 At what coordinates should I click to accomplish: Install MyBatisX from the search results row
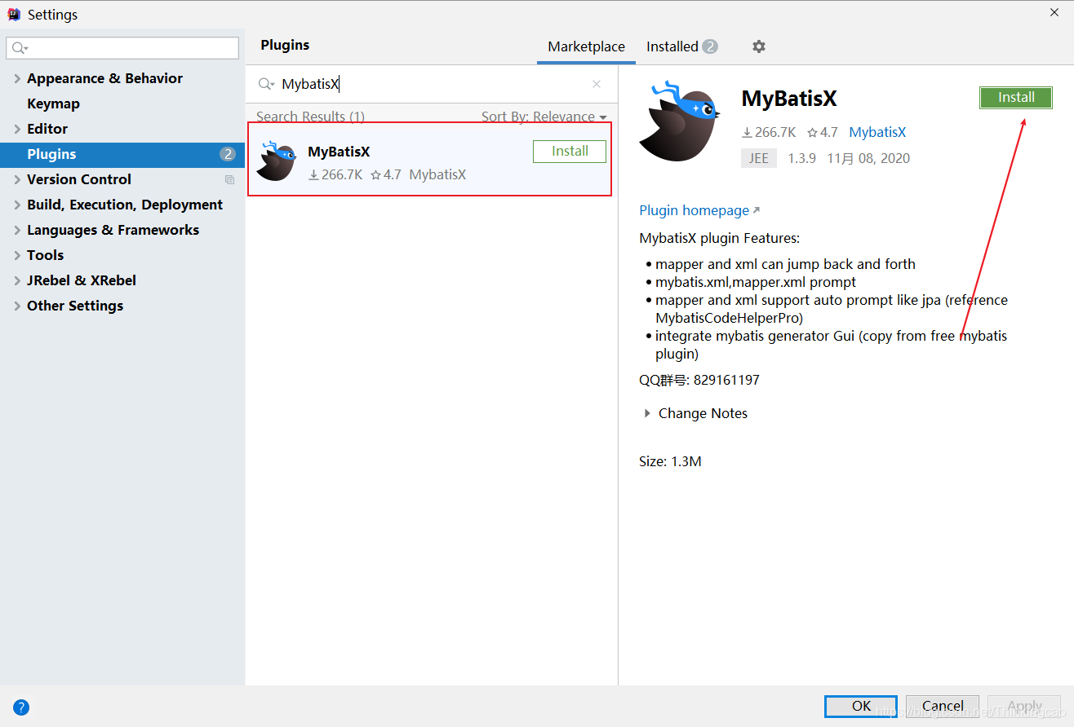(x=570, y=152)
